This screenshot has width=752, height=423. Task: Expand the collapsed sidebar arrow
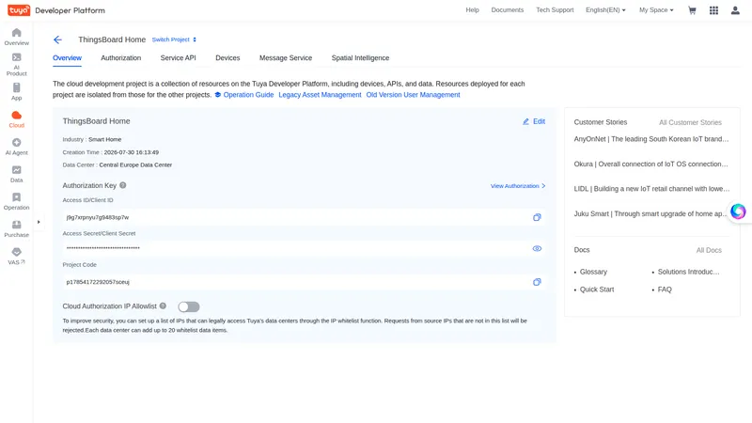click(x=39, y=222)
